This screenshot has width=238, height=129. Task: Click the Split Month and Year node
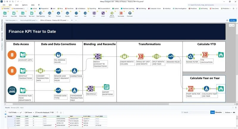click(156, 56)
